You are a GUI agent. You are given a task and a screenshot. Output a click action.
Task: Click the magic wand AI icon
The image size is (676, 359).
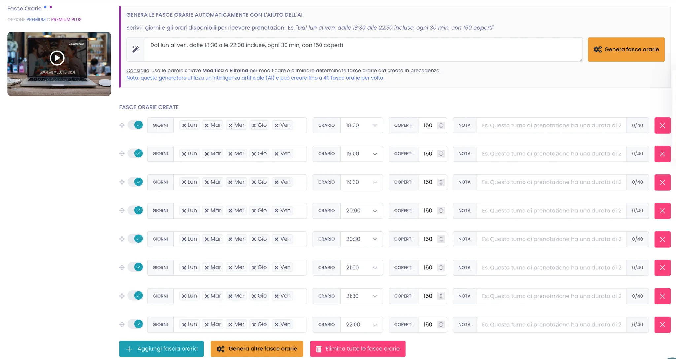[136, 49]
